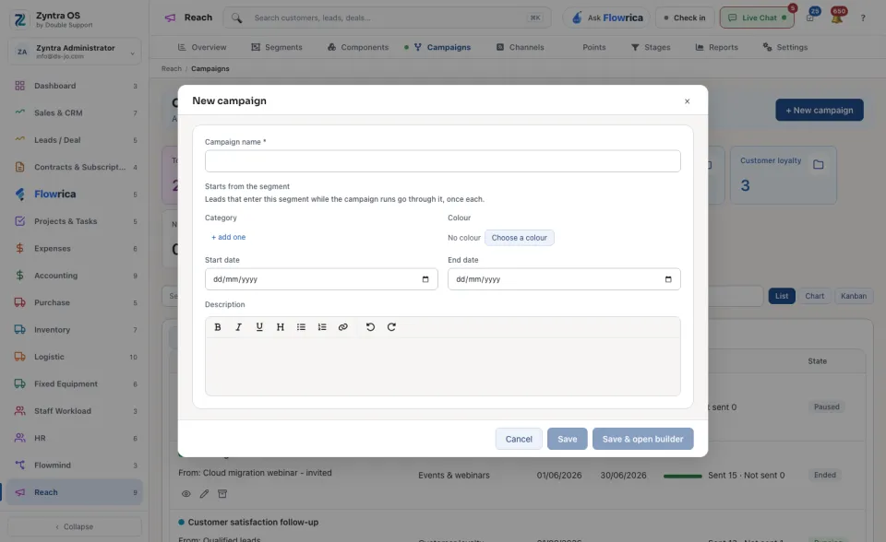Open Purchase in sidebar
The width and height of the screenshot is (886, 542).
click(75, 302)
